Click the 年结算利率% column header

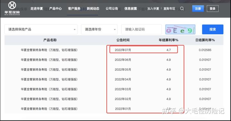tap(168, 40)
